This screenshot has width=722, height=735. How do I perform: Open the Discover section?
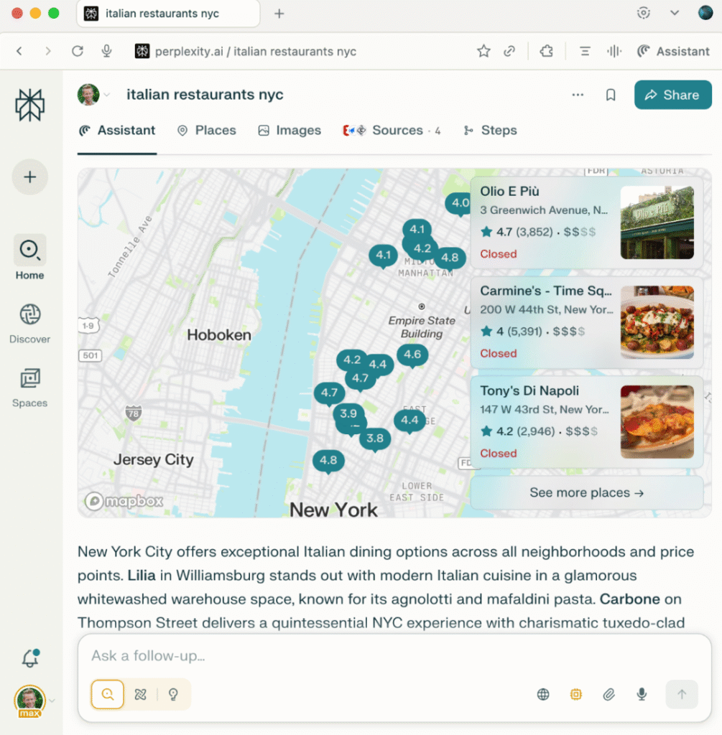[x=29, y=323]
